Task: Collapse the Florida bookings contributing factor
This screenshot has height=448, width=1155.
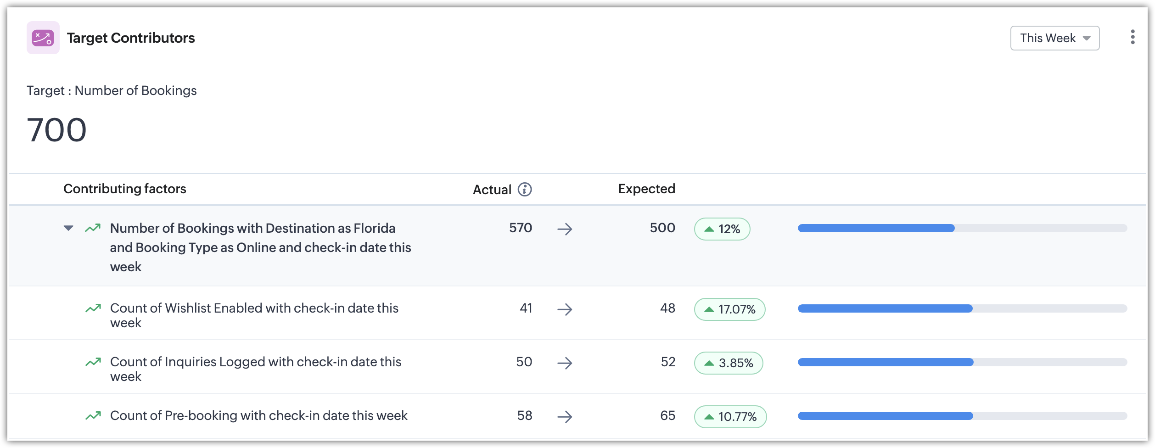Action: 68,228
